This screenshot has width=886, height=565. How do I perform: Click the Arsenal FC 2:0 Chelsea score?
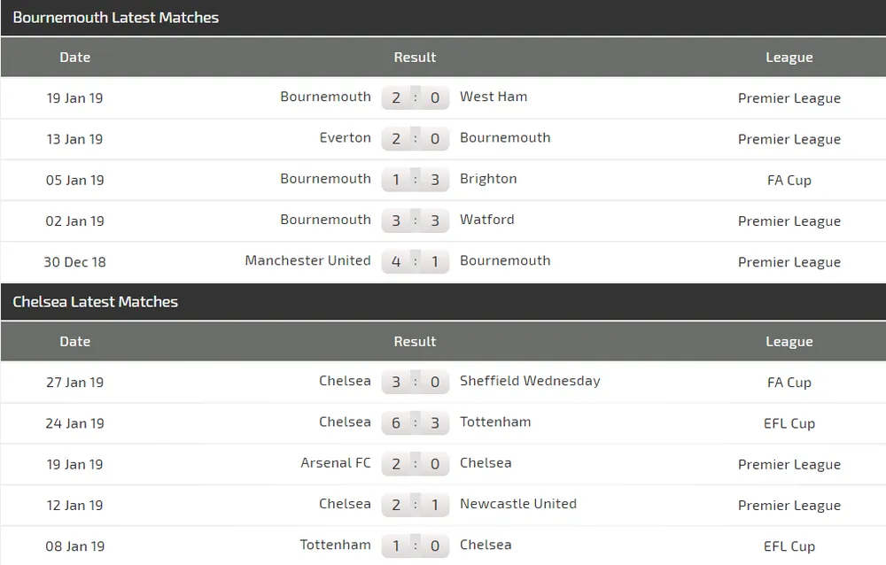[x=416, y=464]
